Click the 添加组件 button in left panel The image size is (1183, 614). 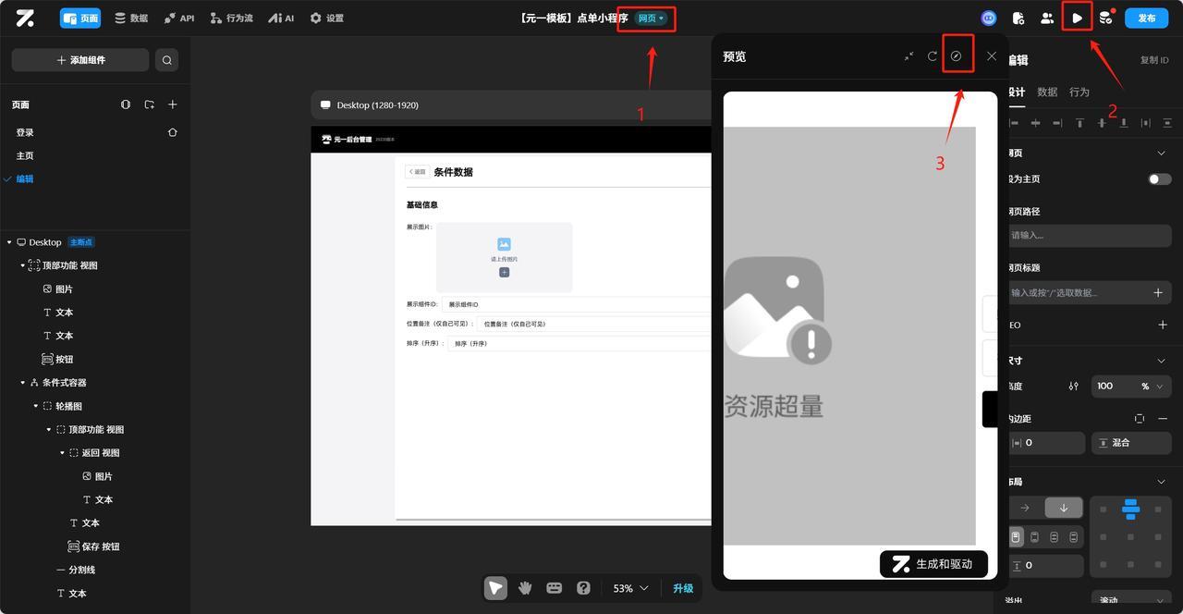pos(80,59)
